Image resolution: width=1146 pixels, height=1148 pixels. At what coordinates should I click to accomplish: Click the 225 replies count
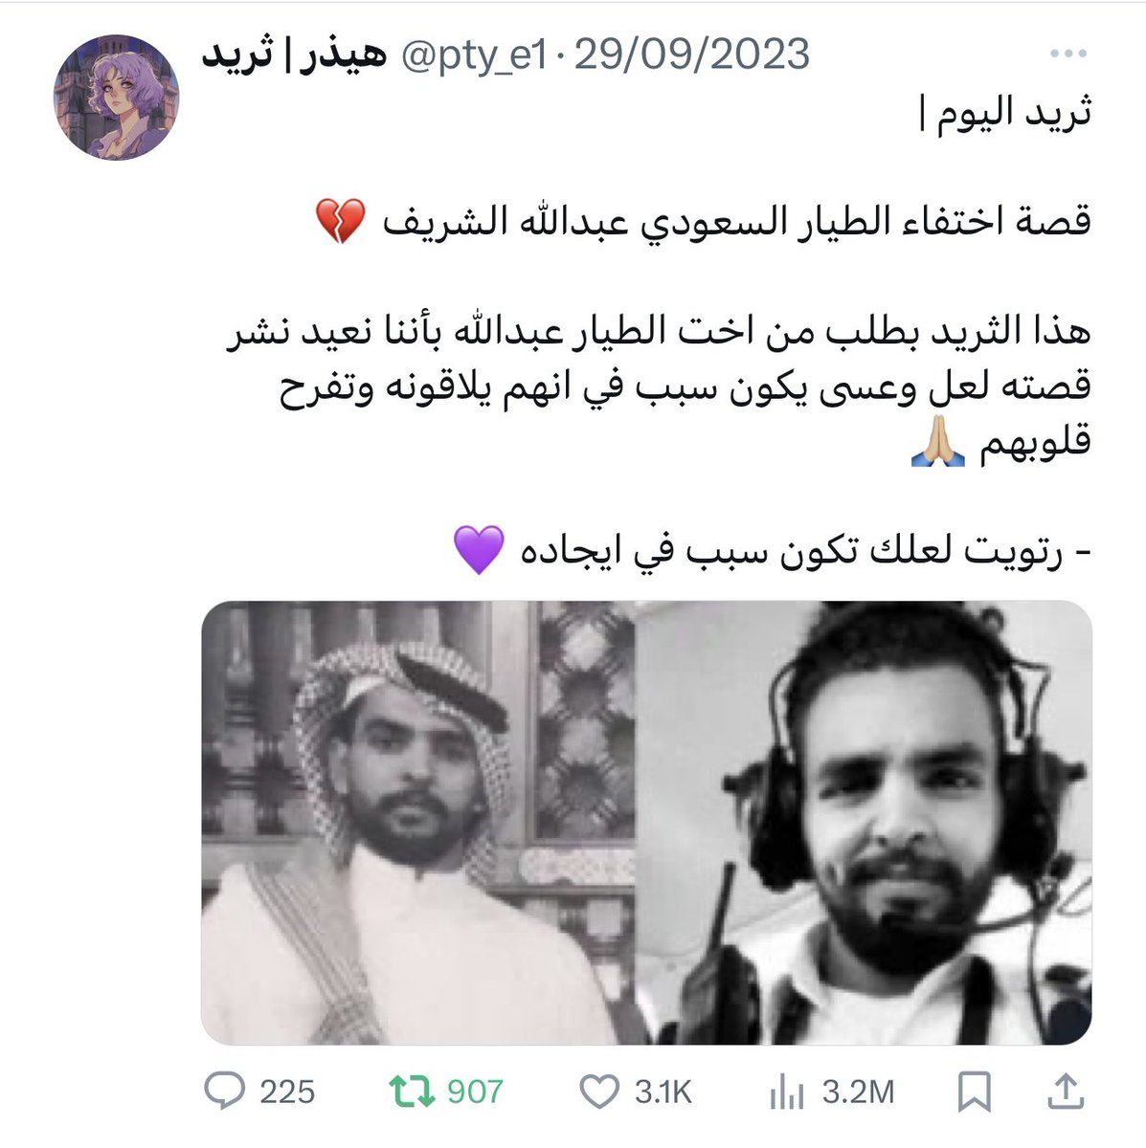tap(287, 1092)
